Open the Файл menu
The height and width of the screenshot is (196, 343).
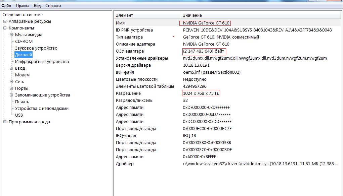click(x=6, y=6)
